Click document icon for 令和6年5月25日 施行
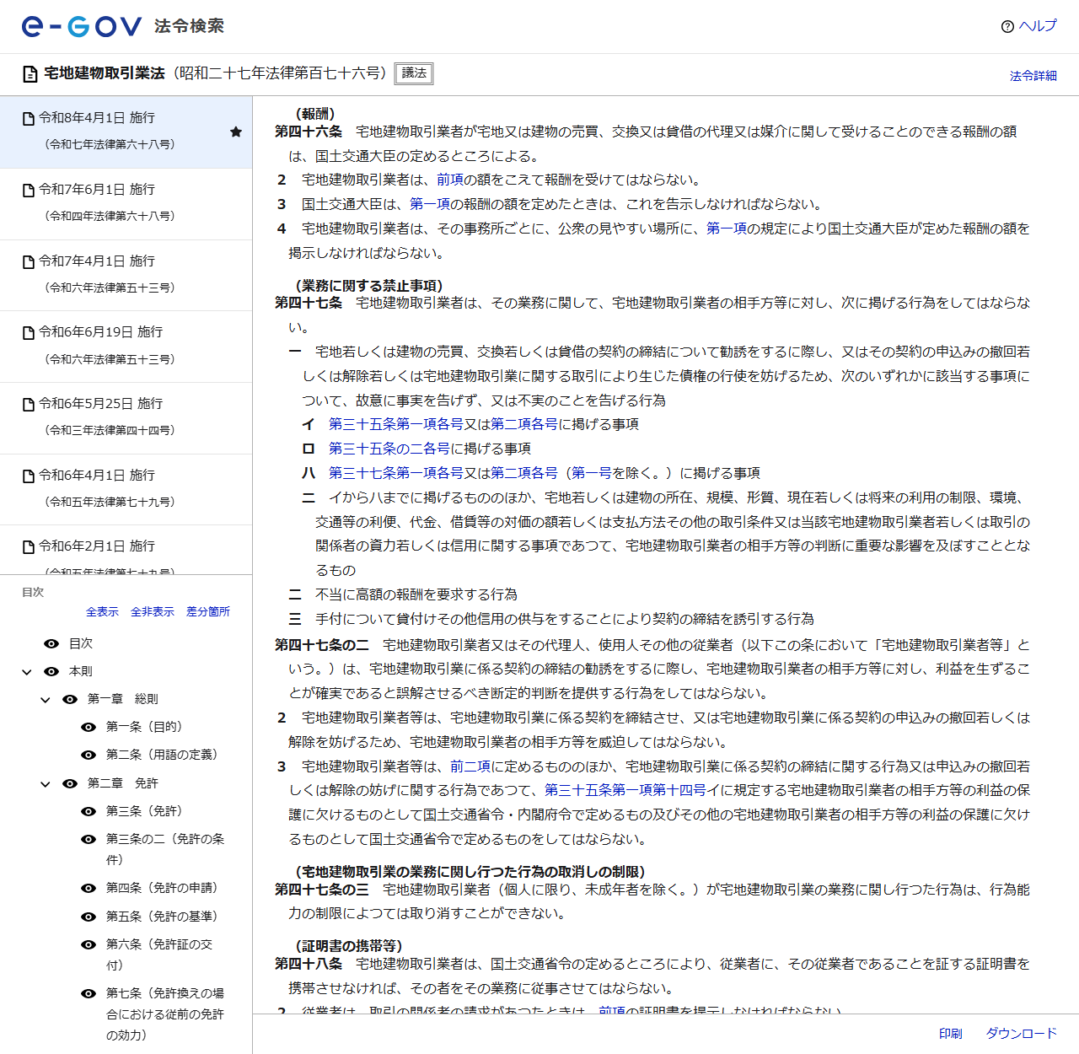 [29, 404]
